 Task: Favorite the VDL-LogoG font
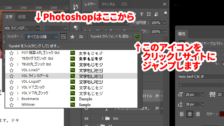coord(12,82)
